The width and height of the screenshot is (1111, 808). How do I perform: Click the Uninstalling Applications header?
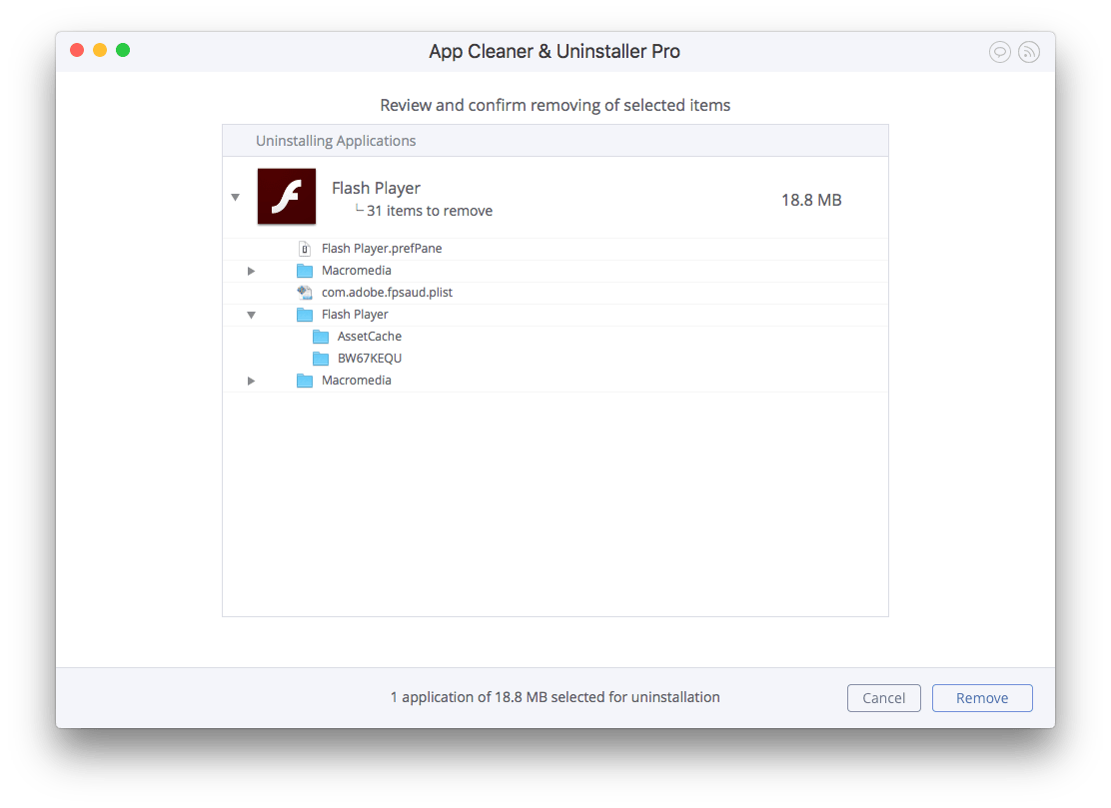336,140
